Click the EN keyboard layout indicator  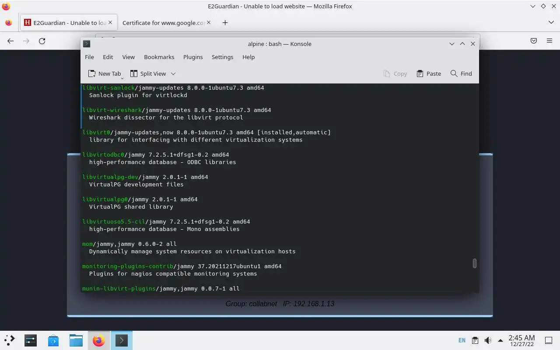(462, 340)
